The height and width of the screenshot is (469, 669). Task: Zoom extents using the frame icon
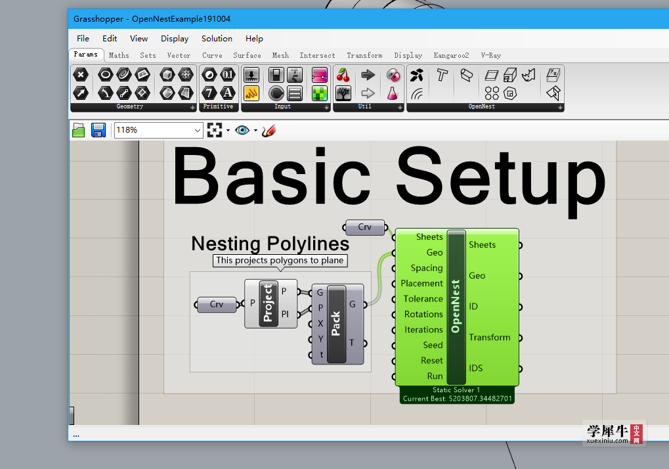pyautogui.click(x=215, y=130)
